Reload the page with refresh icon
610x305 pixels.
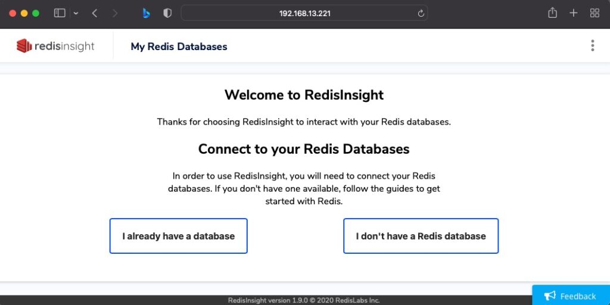click(421, 14)
